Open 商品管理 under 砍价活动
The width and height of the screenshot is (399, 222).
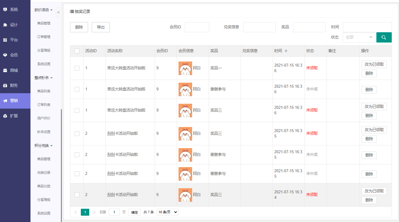click(44, 23)
